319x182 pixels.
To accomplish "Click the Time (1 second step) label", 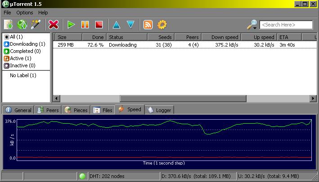I will 164,163.
